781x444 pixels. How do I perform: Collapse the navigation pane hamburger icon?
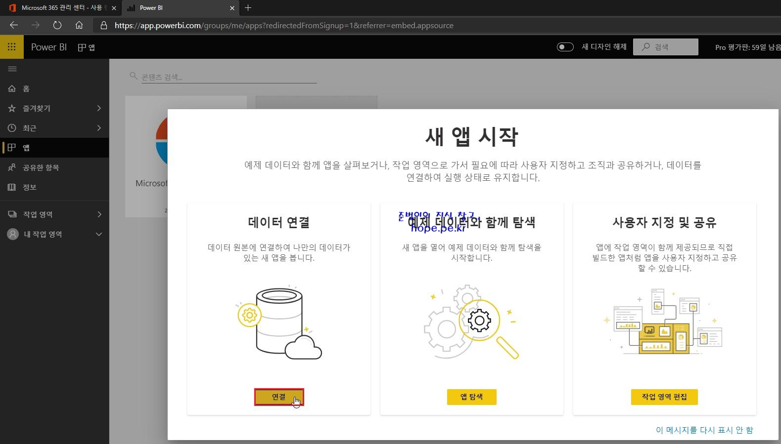[x=12, y=69]
